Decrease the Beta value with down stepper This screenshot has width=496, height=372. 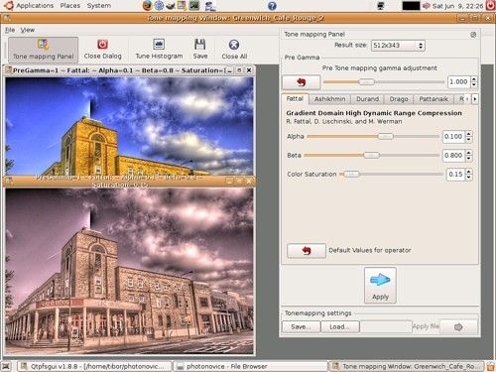tap(468, 159)
